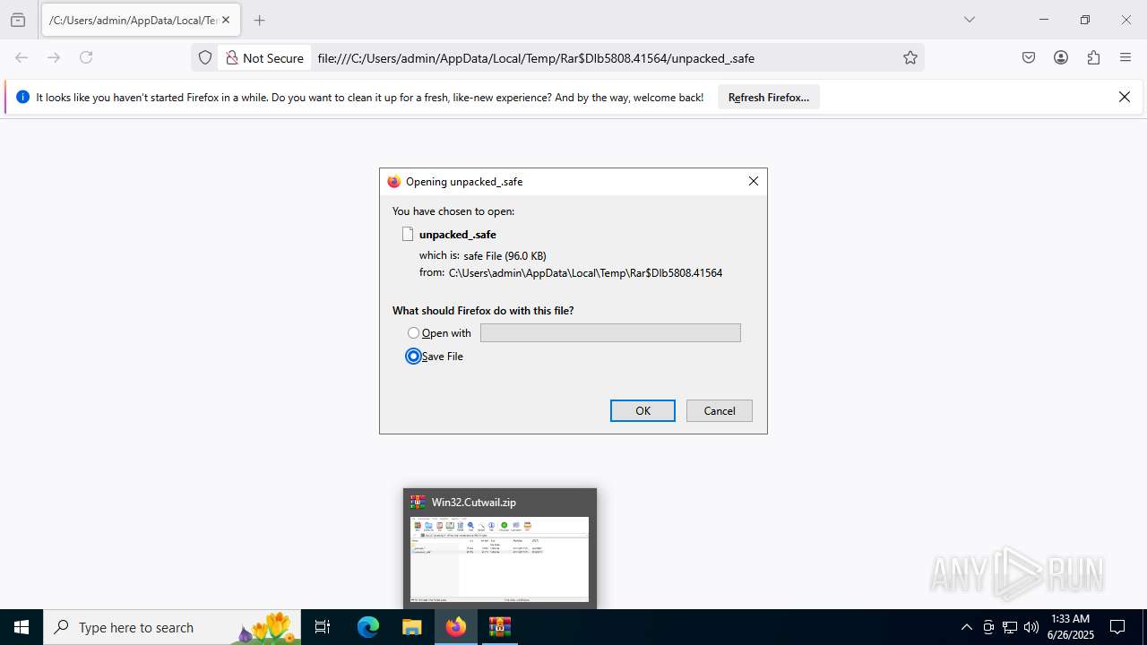Screen dimensions: 1147x645
Task: Select the file URL in address bar
Action: click(536, 58)
